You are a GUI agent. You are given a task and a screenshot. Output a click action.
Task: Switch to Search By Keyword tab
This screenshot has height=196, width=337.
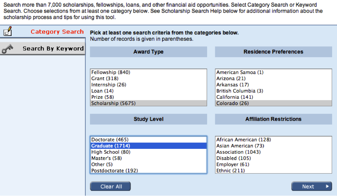point(53,49)
